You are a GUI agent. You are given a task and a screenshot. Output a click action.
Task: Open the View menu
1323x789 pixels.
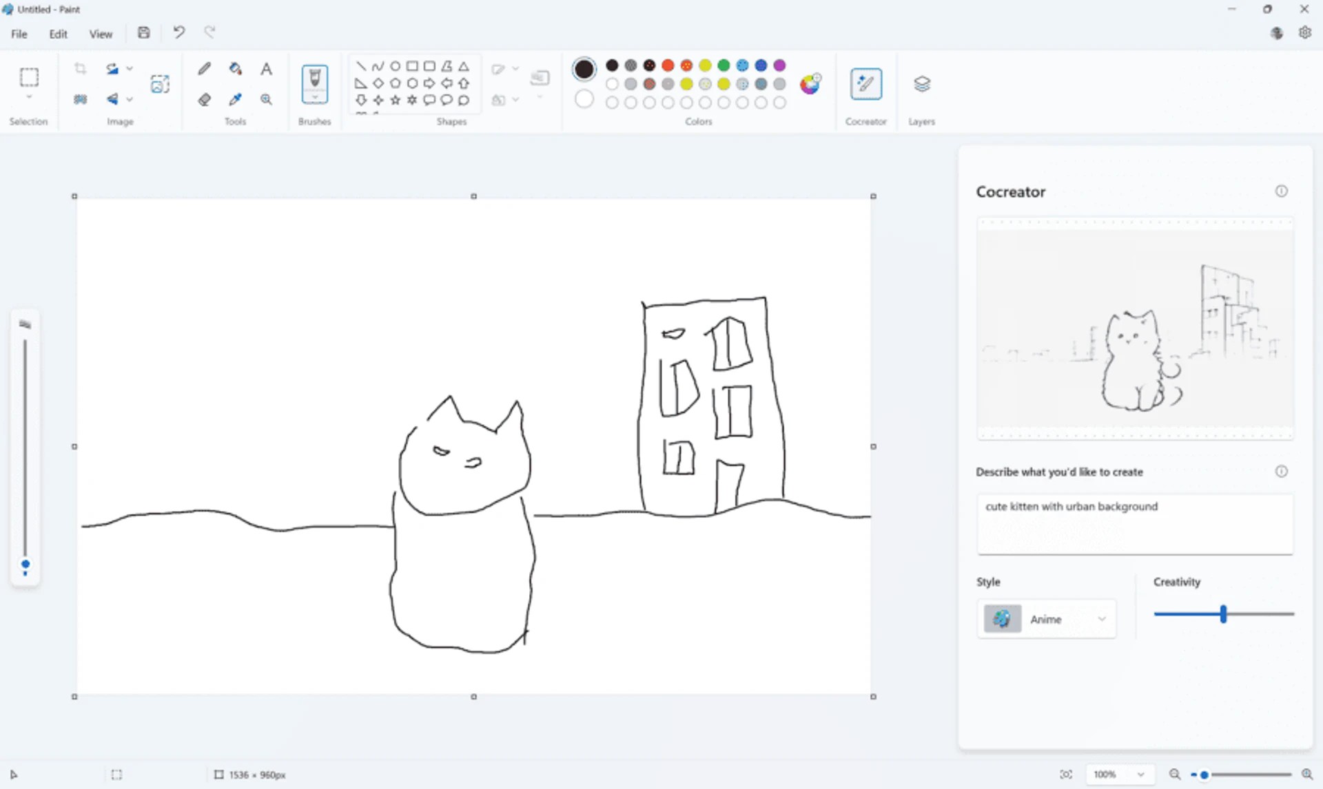coord(101,34)
